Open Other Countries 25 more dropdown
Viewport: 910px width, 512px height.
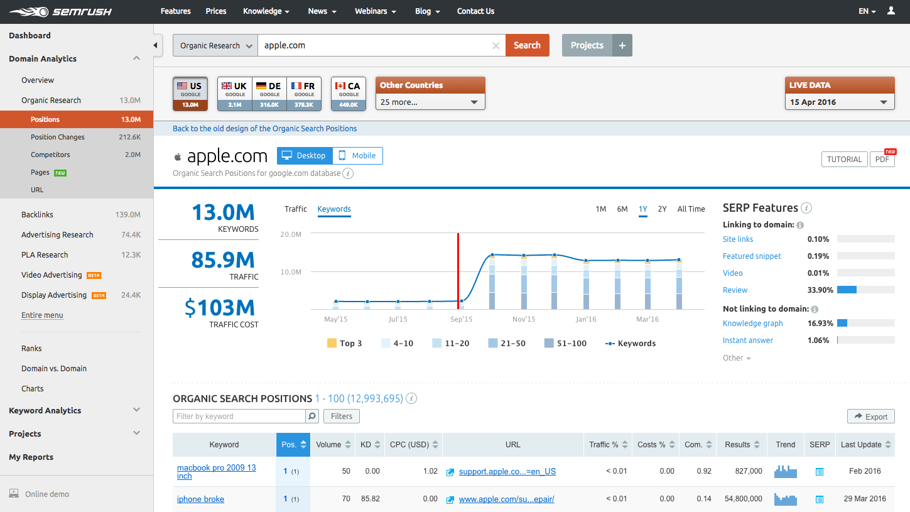pyautogui.click(x=430, y=102)
